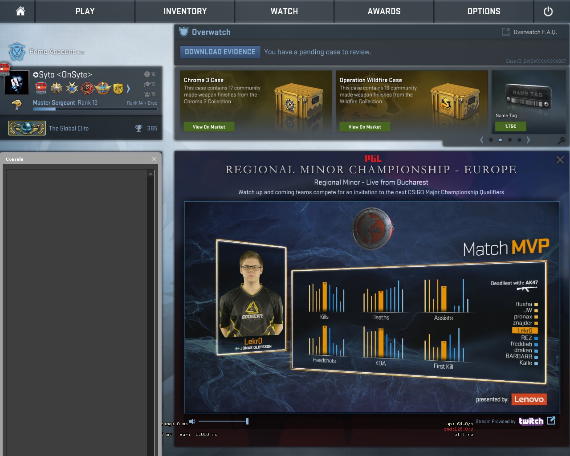The height and width of the screenshot is (456, 570).
Task: Click the Prime Account shield icon
Action: pyautogui.click(x=17, y=52)
